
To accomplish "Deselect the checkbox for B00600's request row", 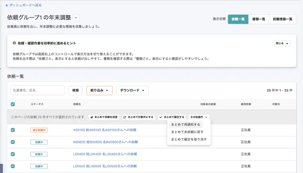I will (x=13, y=142).
